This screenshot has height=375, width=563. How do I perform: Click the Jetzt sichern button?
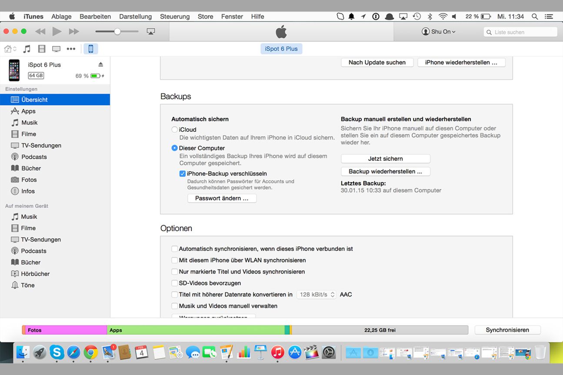point(385,159)
